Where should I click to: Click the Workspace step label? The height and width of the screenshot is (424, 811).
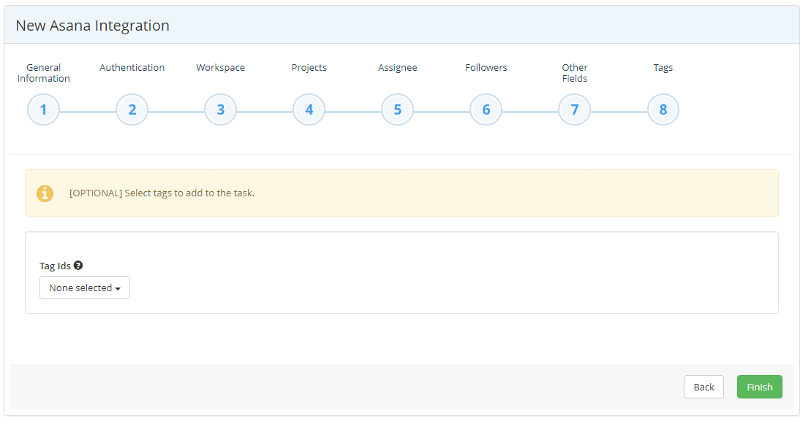(220, 67)
